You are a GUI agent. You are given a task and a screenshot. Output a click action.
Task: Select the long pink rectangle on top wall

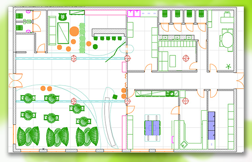pos(105,13)
